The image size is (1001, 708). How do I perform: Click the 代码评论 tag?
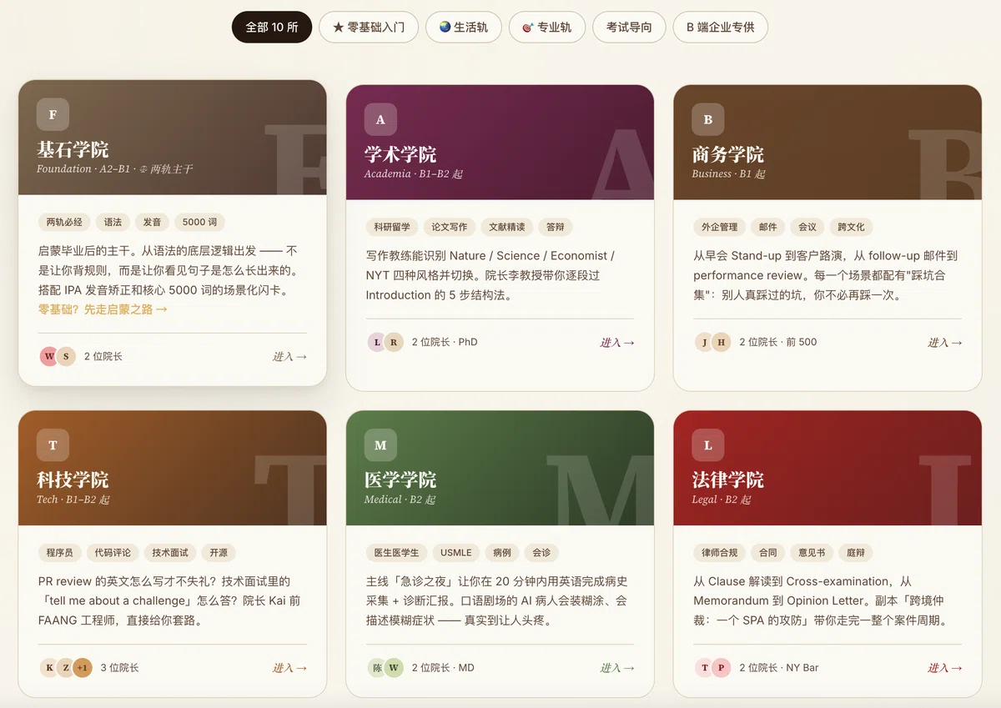coord(113,552)
